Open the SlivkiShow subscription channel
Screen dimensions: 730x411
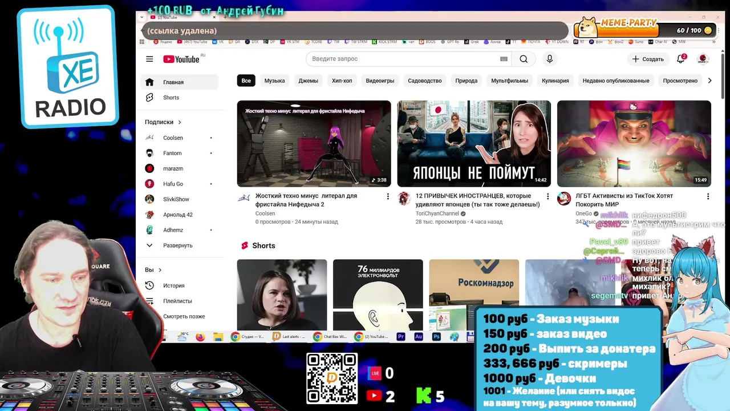click(179, 199)
